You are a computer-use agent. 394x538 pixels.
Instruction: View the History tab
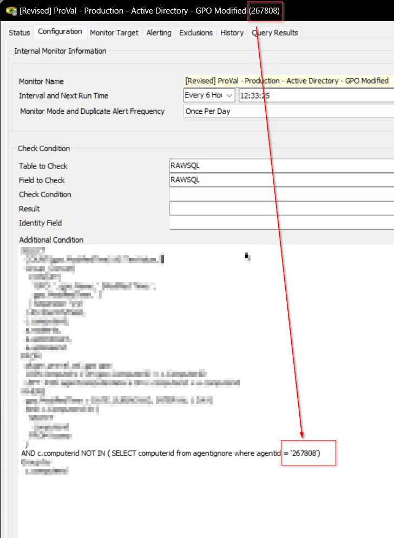(232, 33)
